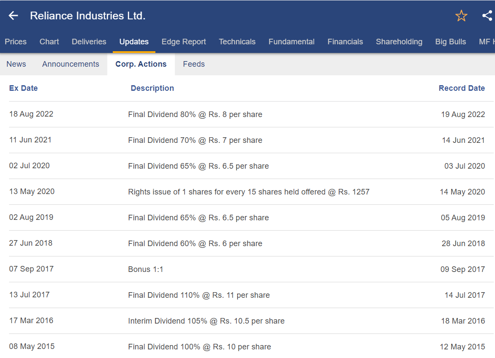The width and height of the screenshot is (495, 358).
Task: Click Final Dividend 110% @ Rs. 11 entry
Action: click(199, 295)
